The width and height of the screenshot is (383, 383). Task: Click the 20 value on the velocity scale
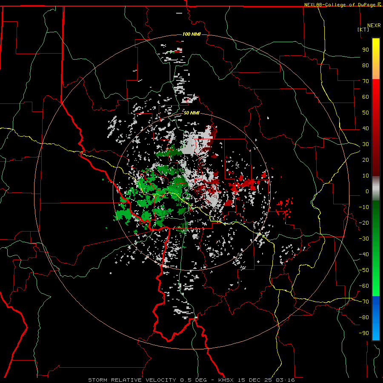(366, 160)
